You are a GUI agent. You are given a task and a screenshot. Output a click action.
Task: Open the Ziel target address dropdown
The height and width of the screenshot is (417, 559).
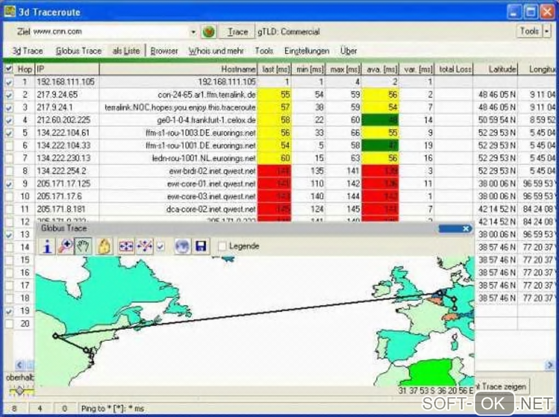pyautogui.click(x=193, y=32)
